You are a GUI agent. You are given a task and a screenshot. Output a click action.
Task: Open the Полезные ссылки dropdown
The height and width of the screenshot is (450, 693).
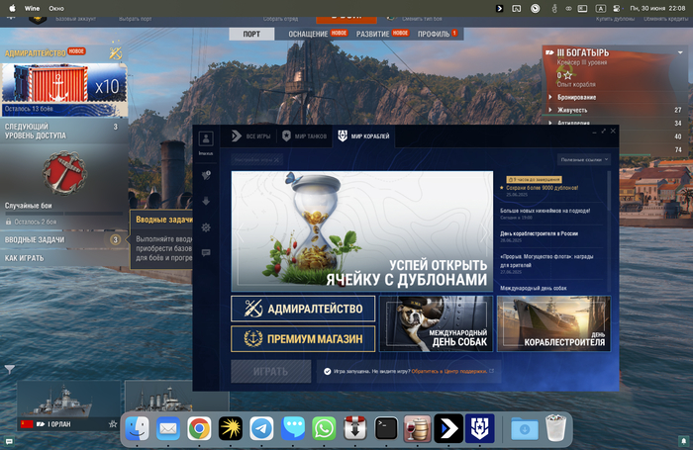pyautogui.click(x=584, y=160)
